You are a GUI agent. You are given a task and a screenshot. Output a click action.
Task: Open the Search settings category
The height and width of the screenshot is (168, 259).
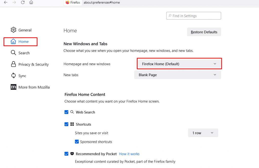click(20, 53)
